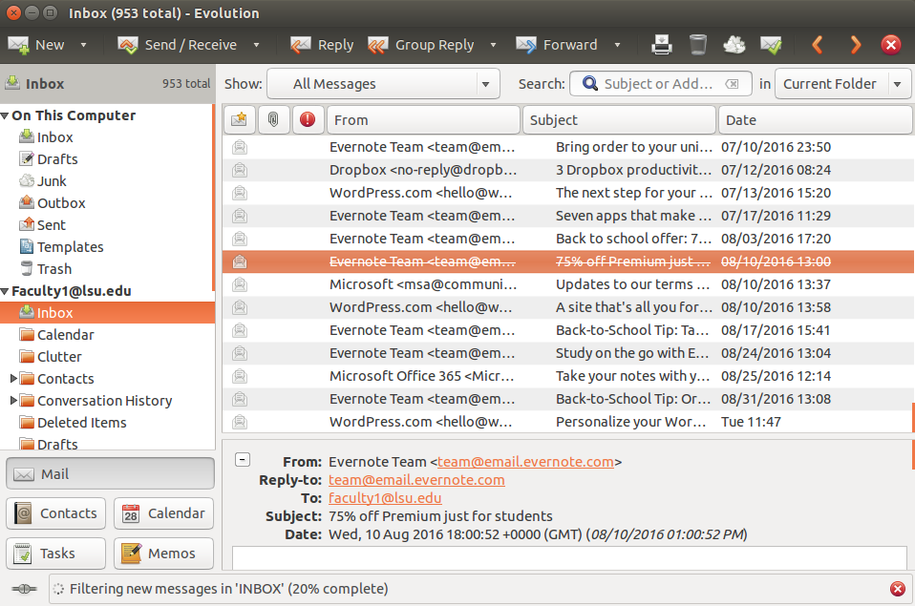Viewport: 915px width, 606px height.
Task: Click the search subject or address field
Action: (659, 84)
